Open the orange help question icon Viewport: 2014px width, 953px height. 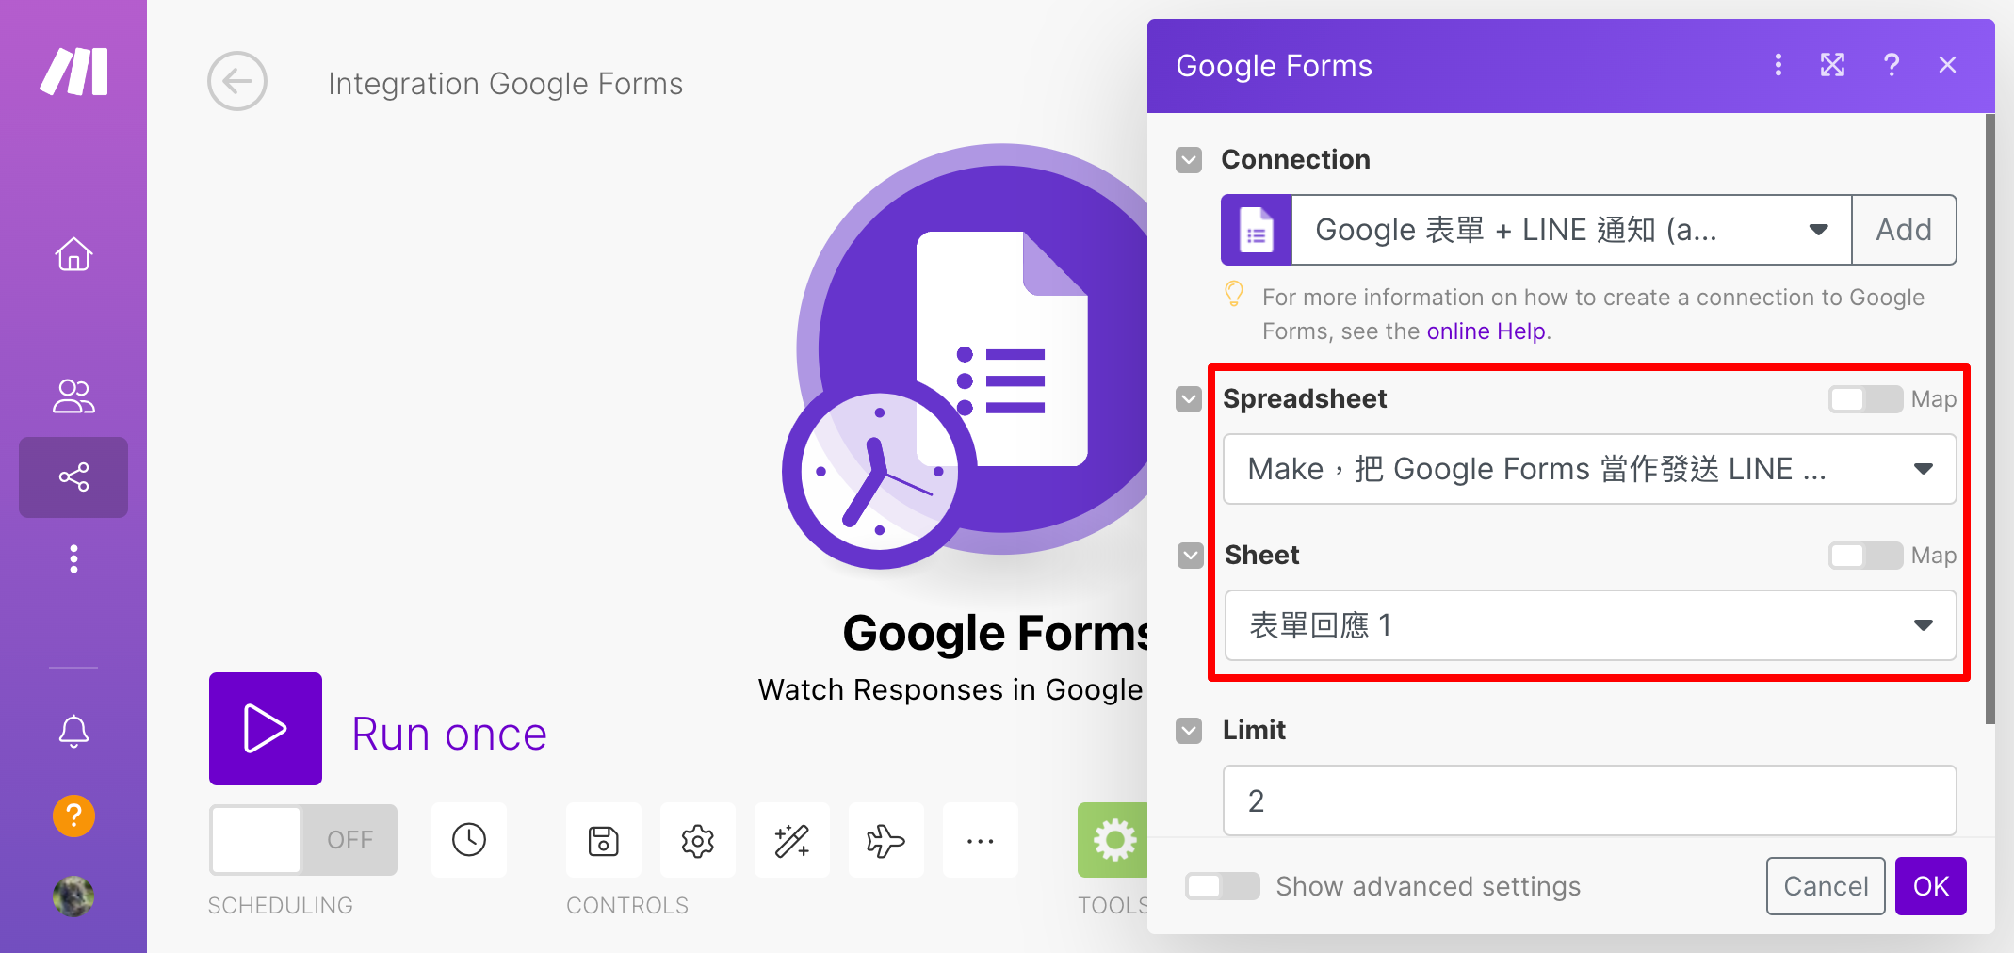[73, 816]
